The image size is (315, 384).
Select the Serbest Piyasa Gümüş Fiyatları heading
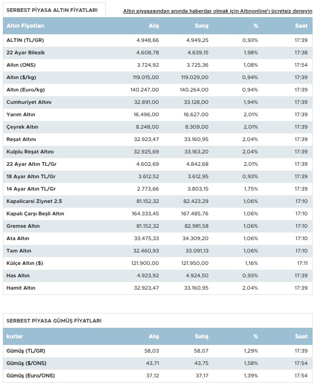tap(54, 321)
